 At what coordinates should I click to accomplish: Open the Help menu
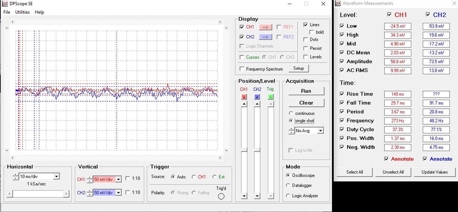coord(39,12)
